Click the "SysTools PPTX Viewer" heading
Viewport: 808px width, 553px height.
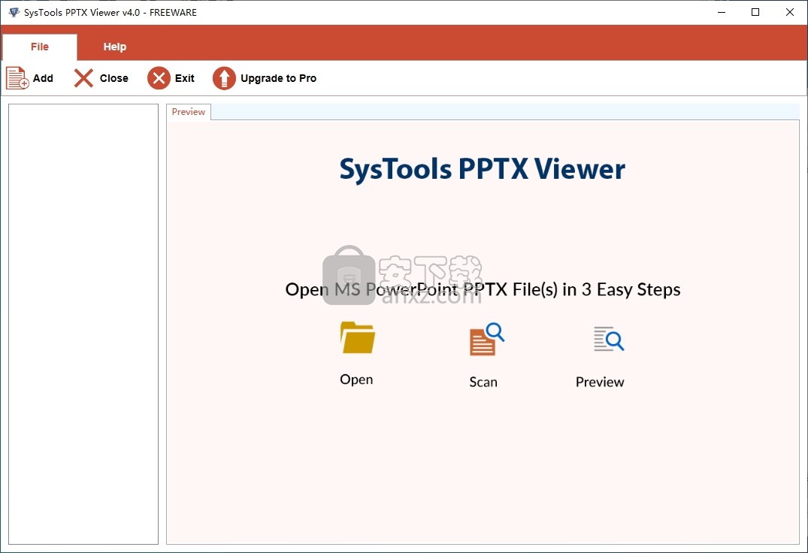point(483,169)
